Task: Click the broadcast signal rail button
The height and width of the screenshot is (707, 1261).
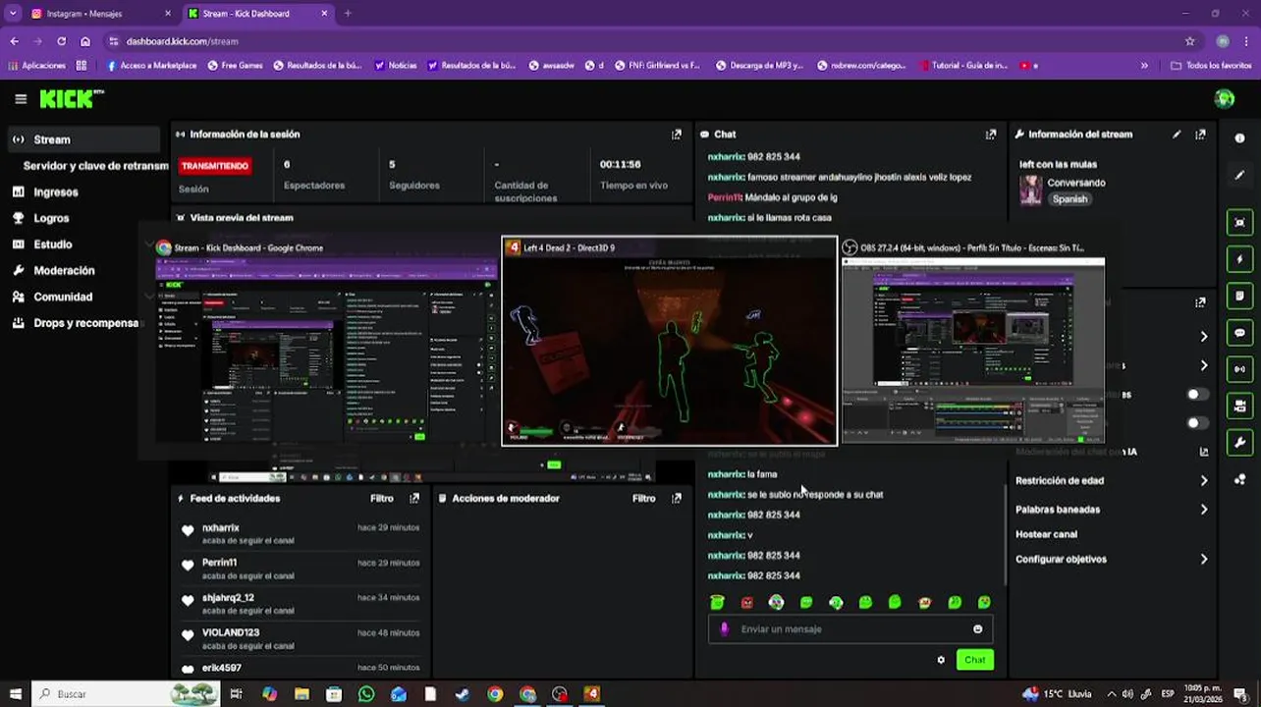Action: pyautogui.click(x=1239, y=369)
